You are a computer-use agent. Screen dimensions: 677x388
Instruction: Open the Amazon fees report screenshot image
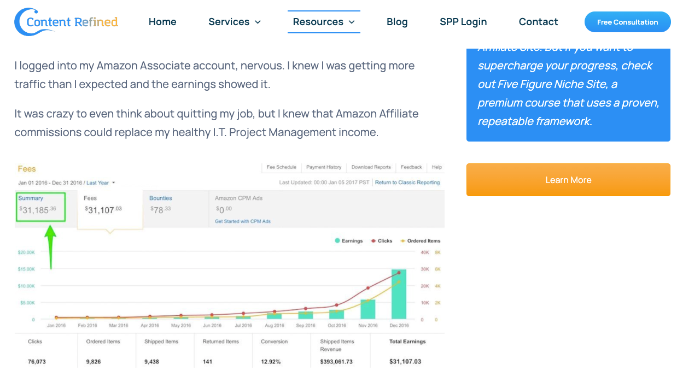[x=230, y=265]
